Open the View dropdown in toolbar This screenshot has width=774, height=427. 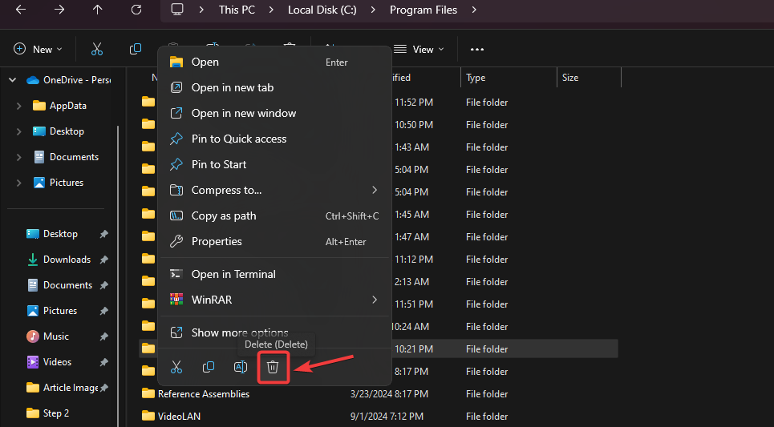[x=418, y=50]
